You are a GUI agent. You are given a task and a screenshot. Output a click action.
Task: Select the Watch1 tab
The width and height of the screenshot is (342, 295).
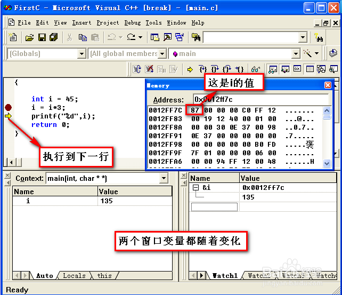(225, 276)
